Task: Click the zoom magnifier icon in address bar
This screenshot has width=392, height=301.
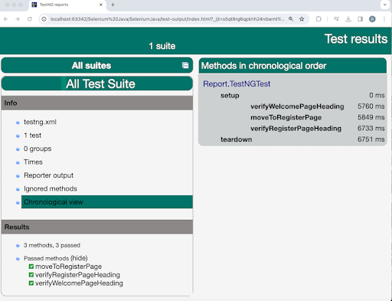Action: 291,19
